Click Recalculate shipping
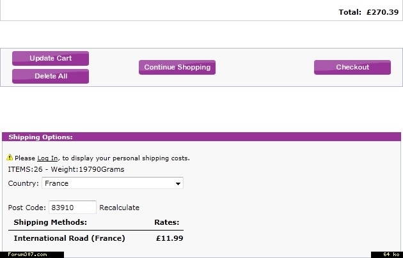The height and width of the screenshot is (258, 403). 119,208
